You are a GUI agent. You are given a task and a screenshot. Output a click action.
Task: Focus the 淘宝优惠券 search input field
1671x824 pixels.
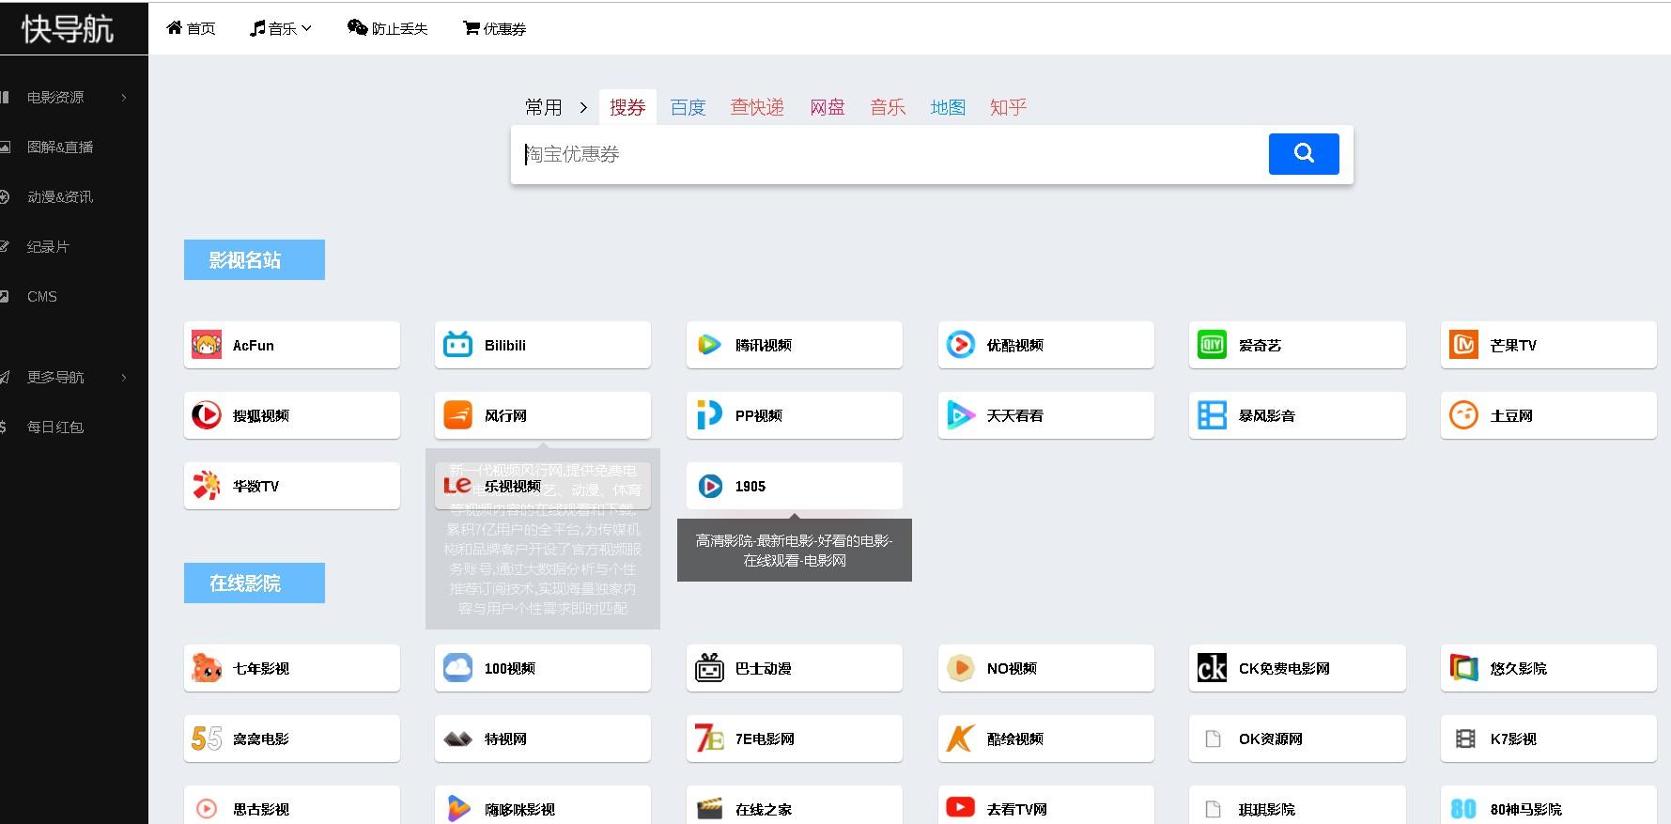[x=890, y=154]
